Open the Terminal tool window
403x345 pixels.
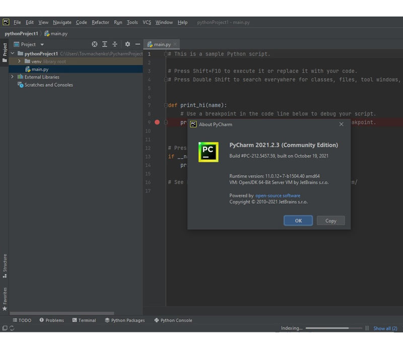84,320
